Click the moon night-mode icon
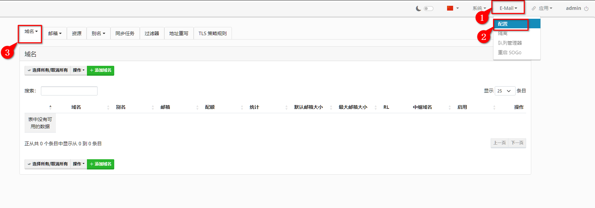 (x=418, y=9)
